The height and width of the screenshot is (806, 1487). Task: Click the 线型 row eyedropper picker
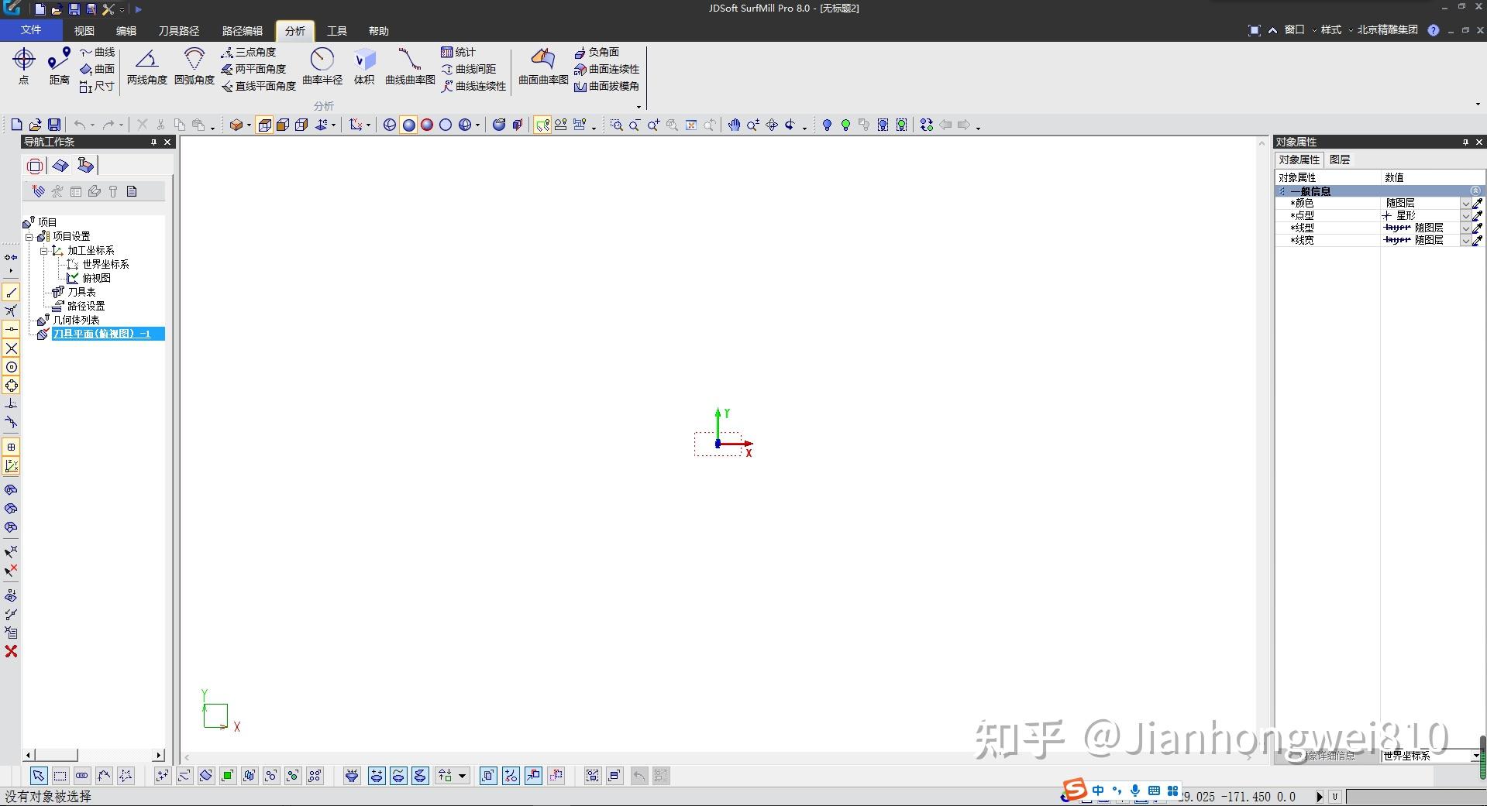click(x=1478, y=228)
